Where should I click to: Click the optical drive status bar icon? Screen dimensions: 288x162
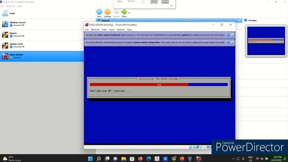pos(194,147)
